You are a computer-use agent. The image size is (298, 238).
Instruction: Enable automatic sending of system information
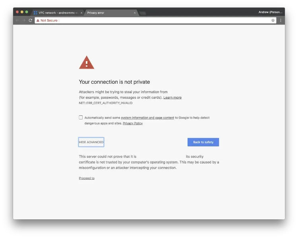tap(81, 117)
